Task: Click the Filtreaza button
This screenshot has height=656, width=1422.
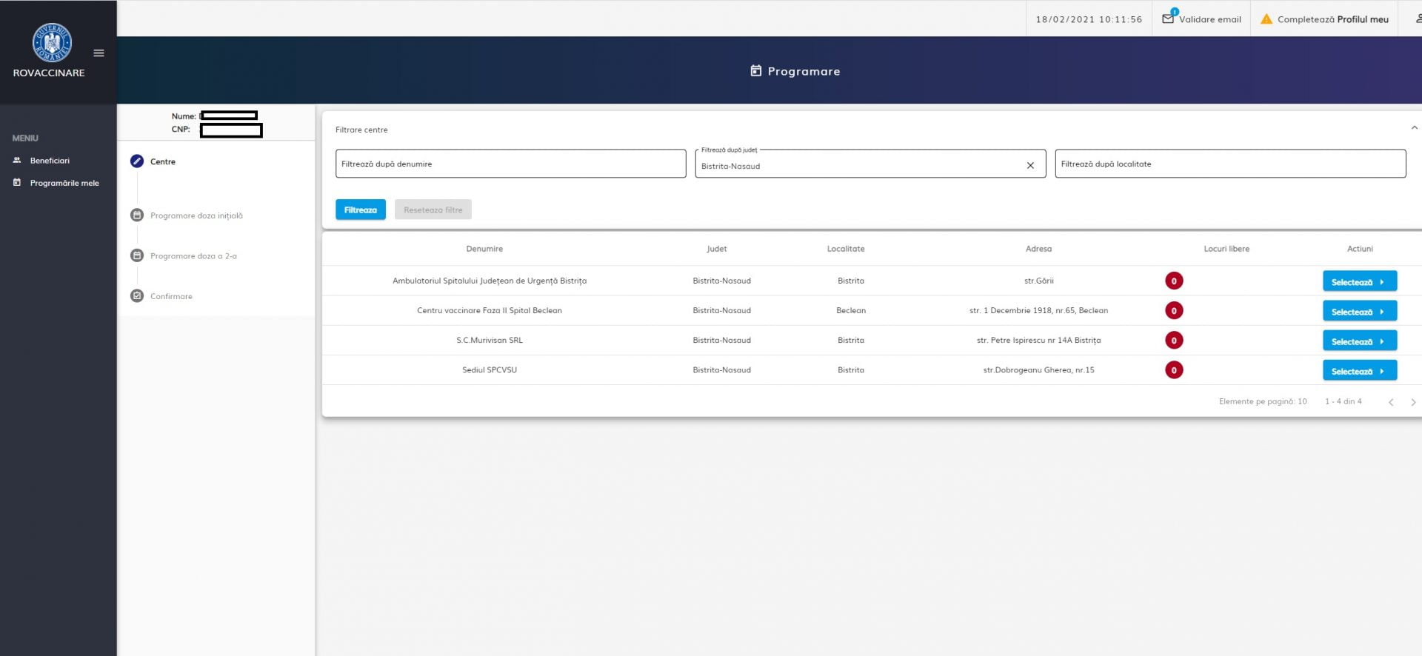Action: 361,210
